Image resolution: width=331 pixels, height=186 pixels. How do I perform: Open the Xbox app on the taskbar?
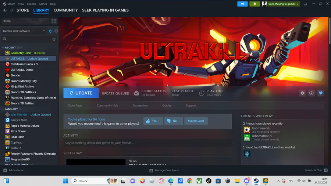tap(199, 181)
